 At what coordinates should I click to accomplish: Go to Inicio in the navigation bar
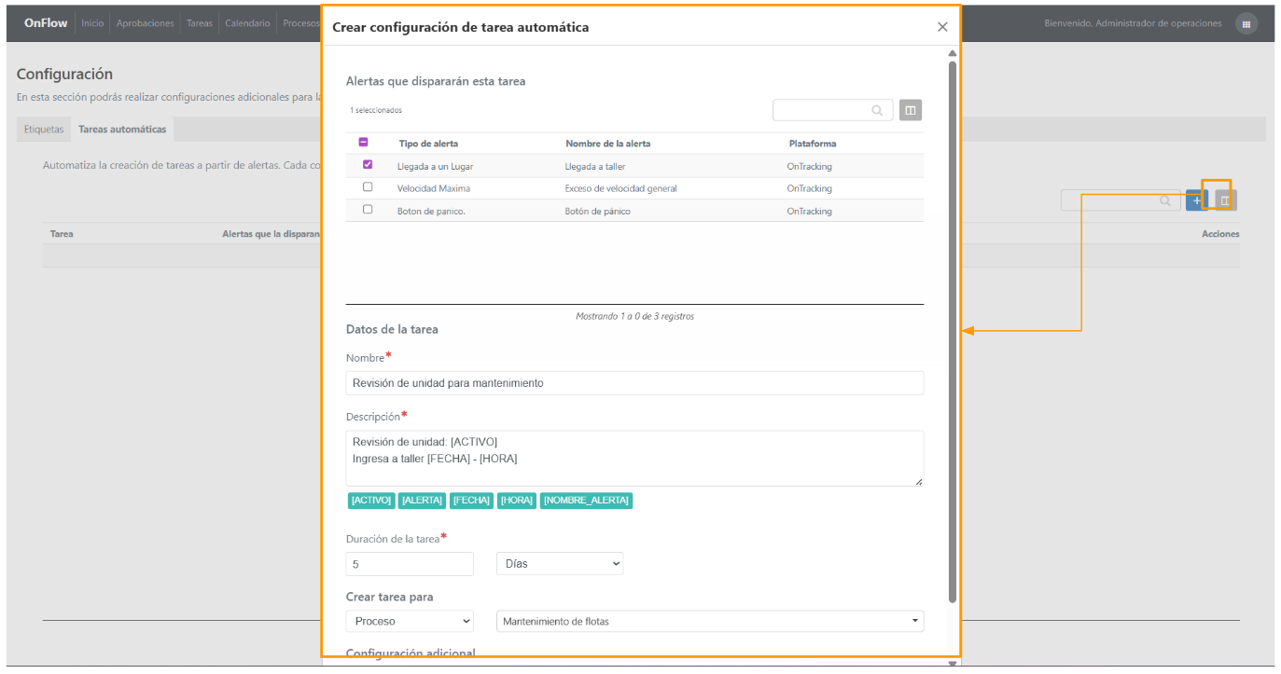[x=92, y=23]
